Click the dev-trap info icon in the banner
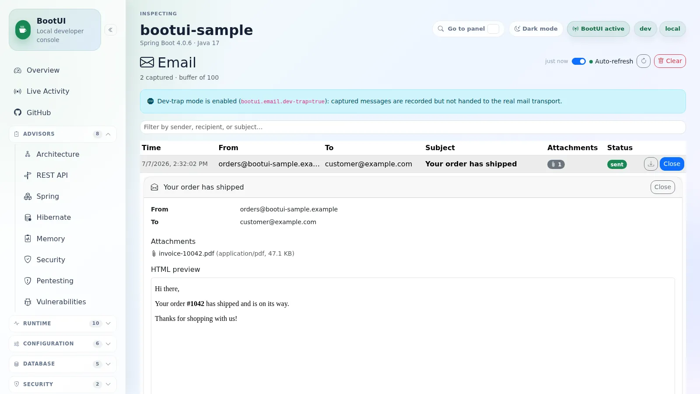Image resolution: width=700 pixels, height=394 pixels. point(150,101)
